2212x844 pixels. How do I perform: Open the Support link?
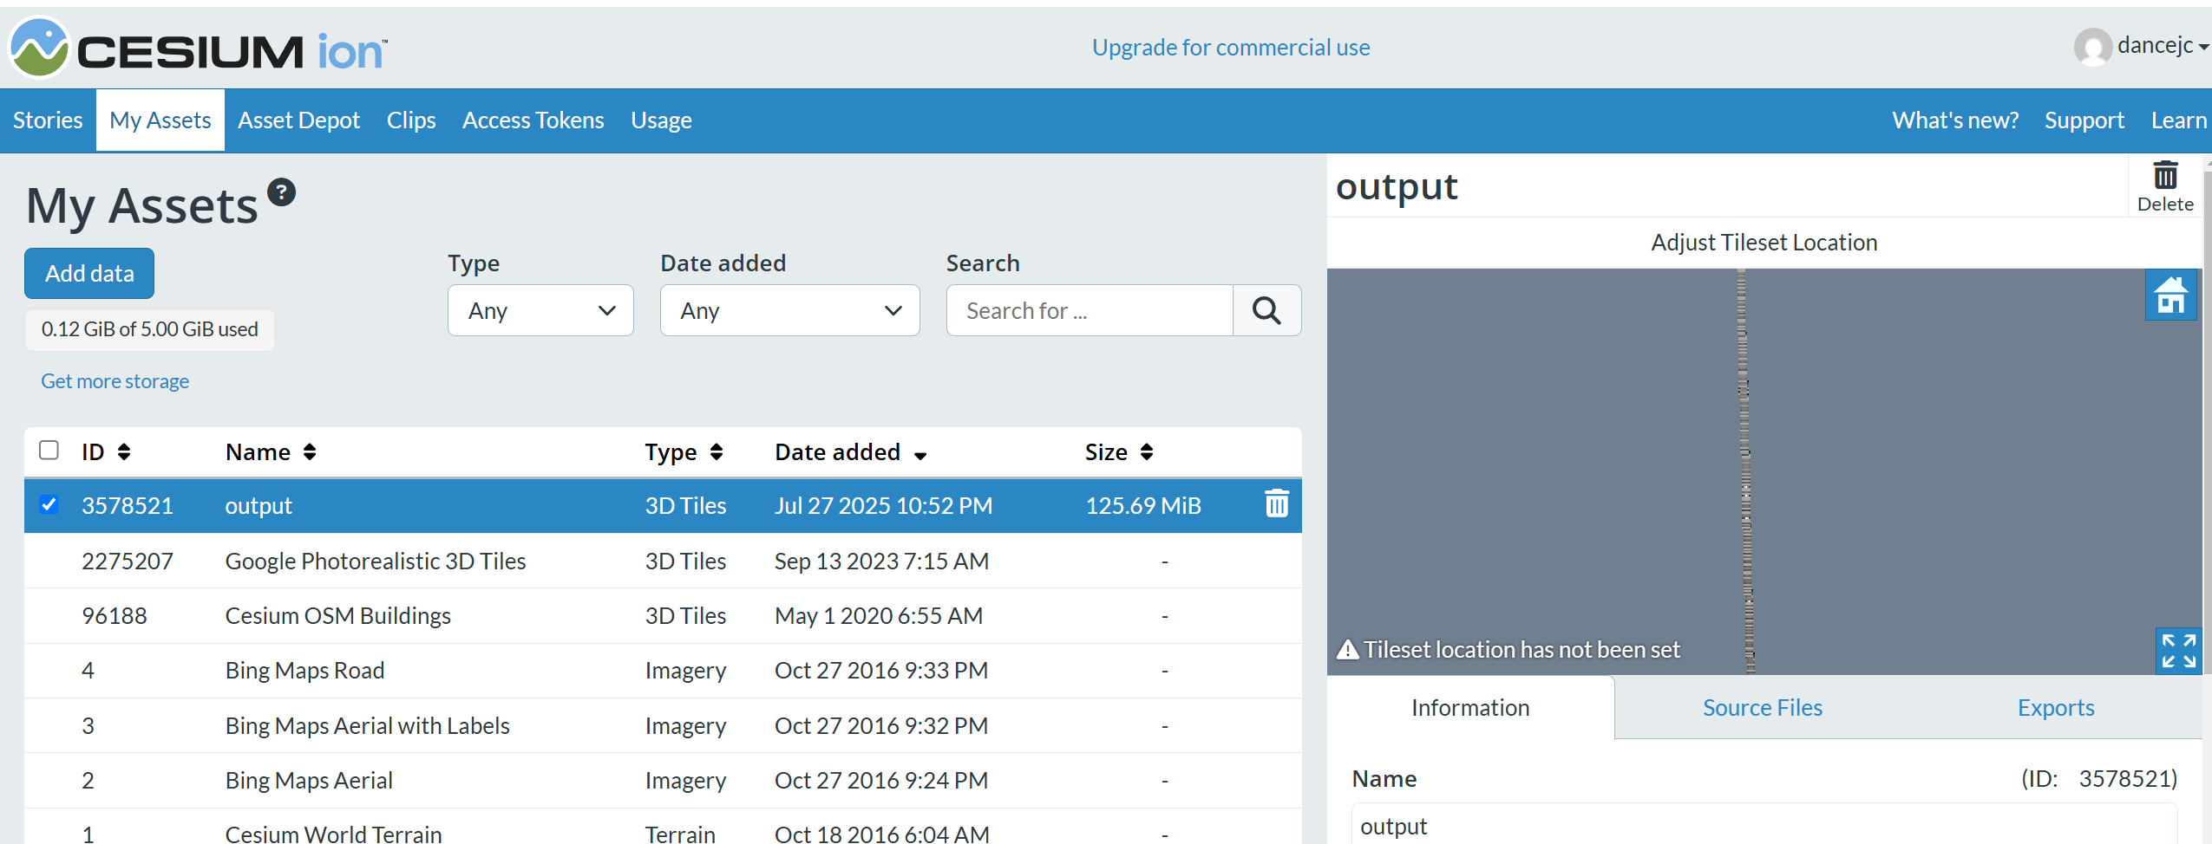tap(2084, 120)
